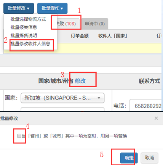Enable the 省州/城市 replace checkbox

coord(19,136)
